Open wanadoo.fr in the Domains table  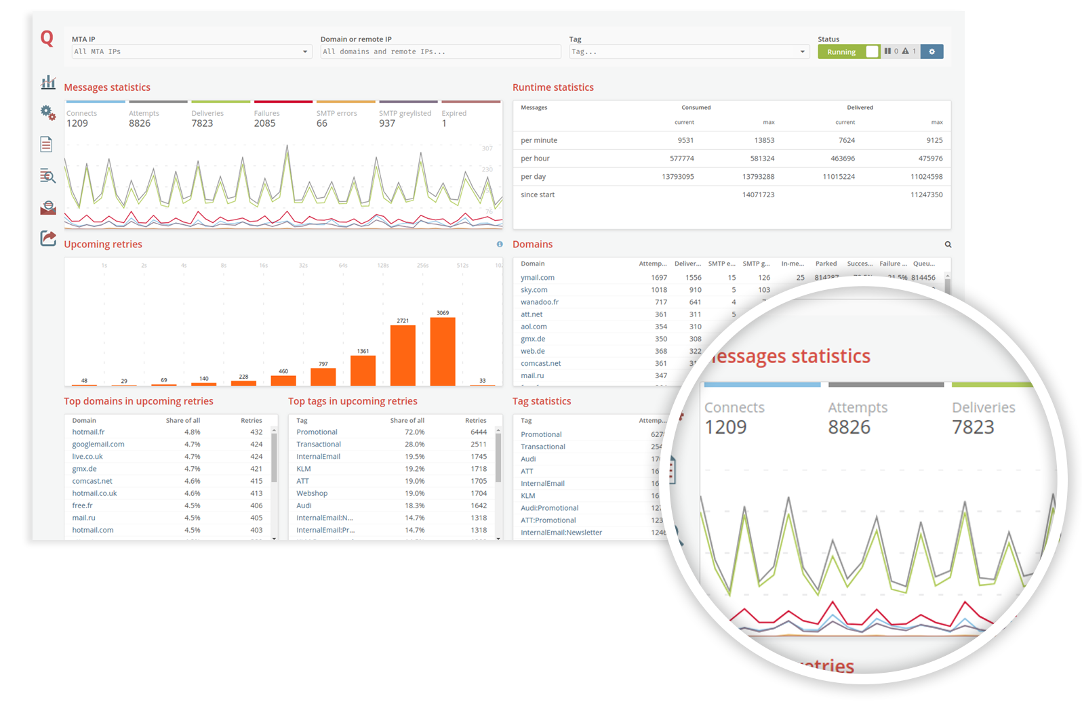click(x=540, y=302)
